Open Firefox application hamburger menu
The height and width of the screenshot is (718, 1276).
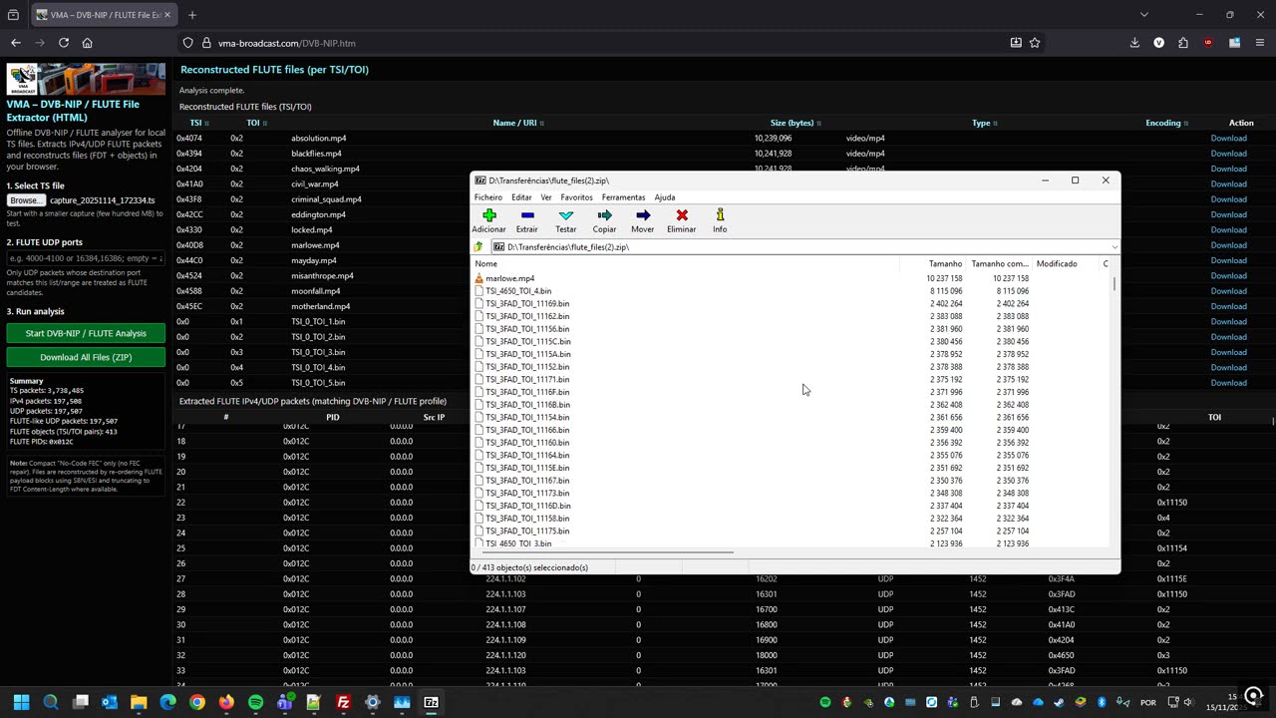tap(1260, 43)
